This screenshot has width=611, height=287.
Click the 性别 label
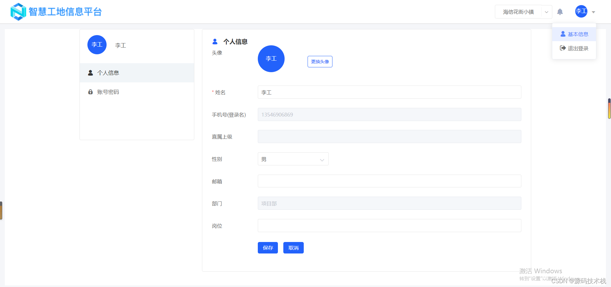(217, 159)
